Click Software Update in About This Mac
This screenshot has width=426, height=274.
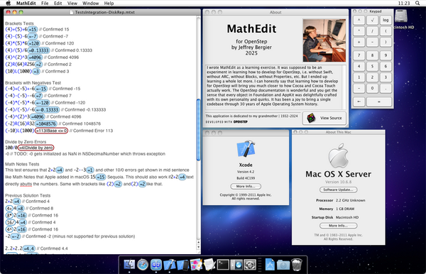[338, 190]
